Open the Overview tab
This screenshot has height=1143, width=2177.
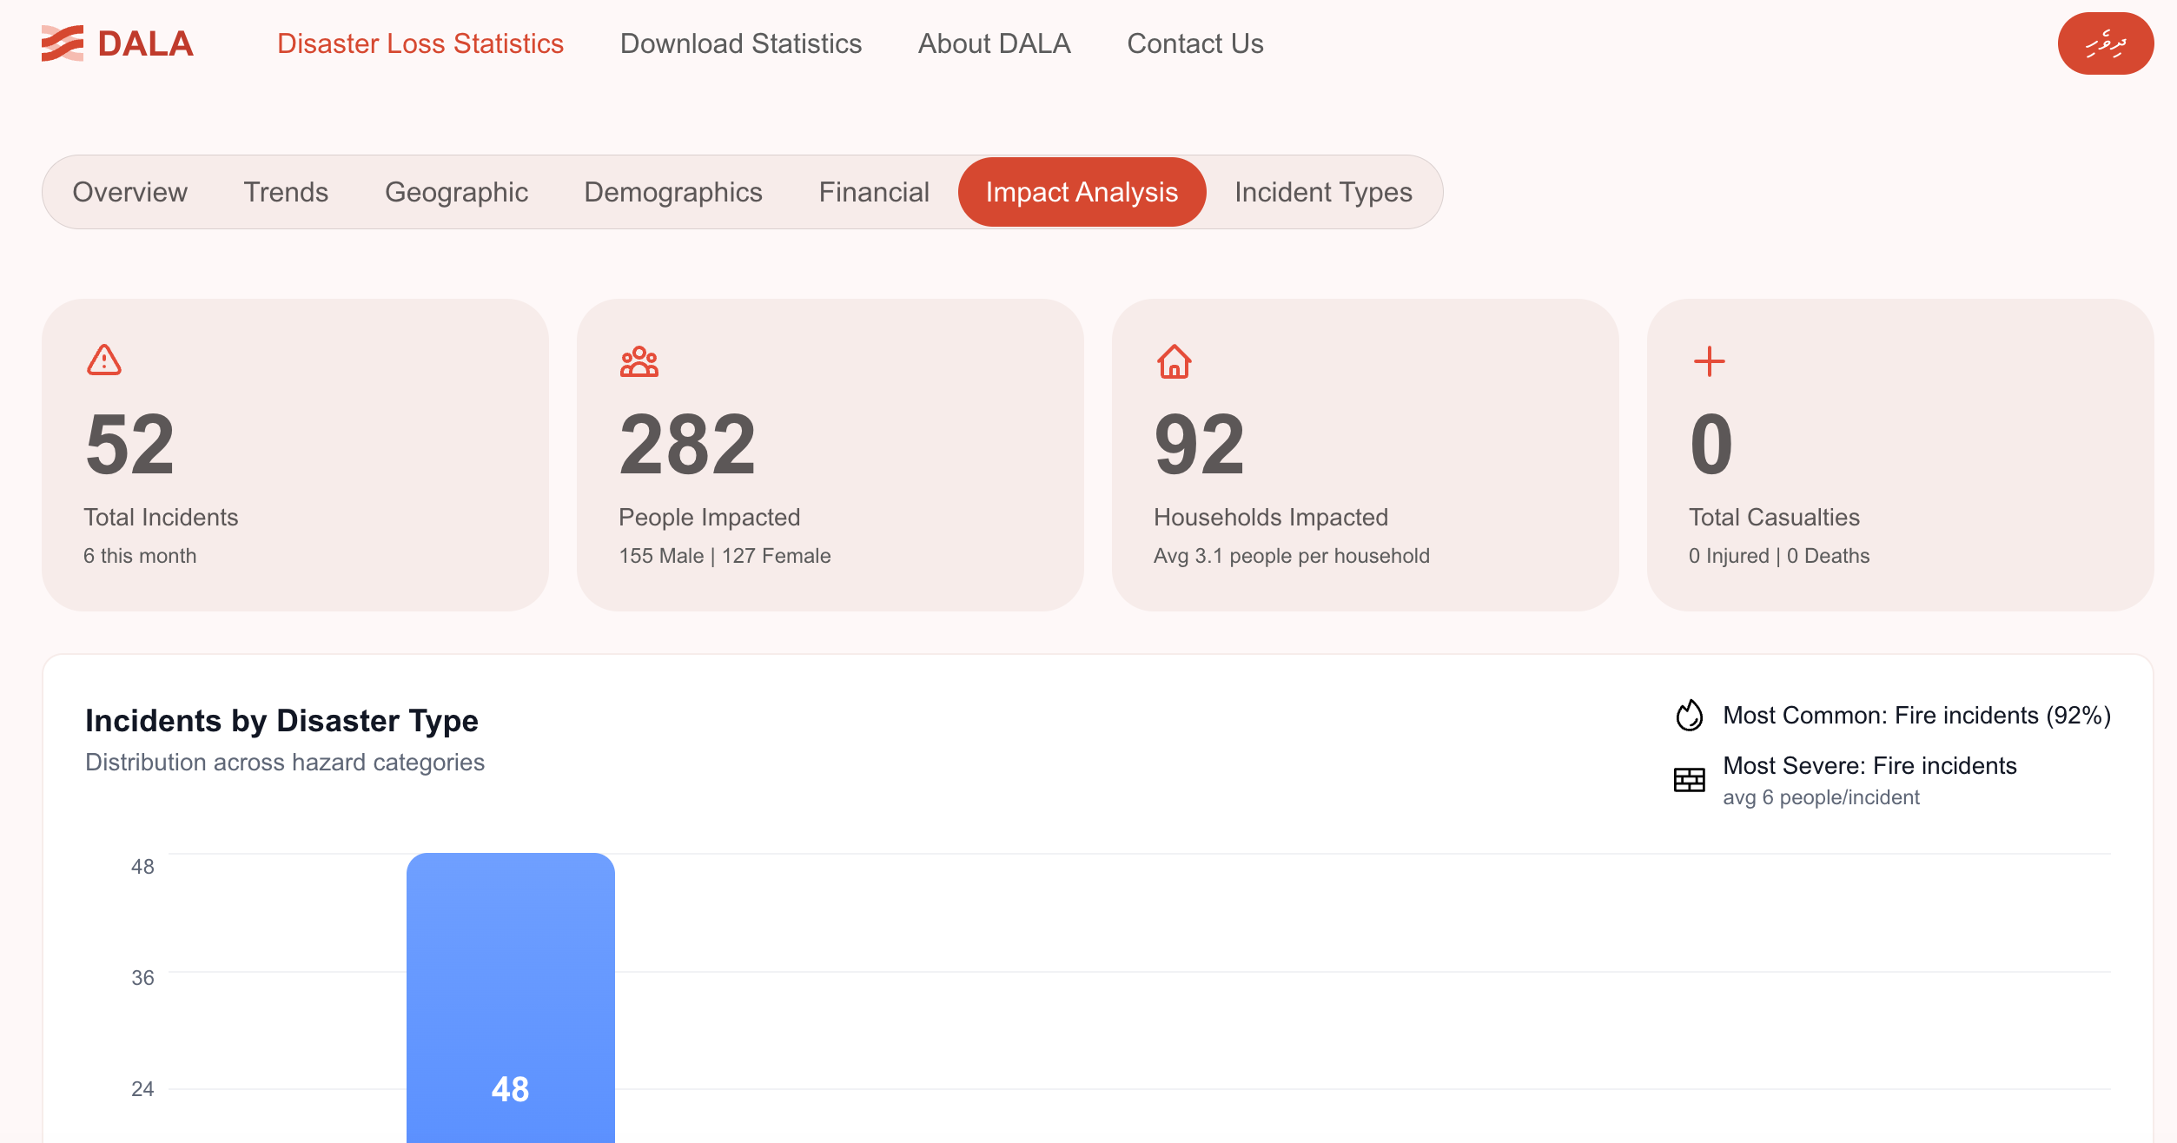click(x=130, y=192)
